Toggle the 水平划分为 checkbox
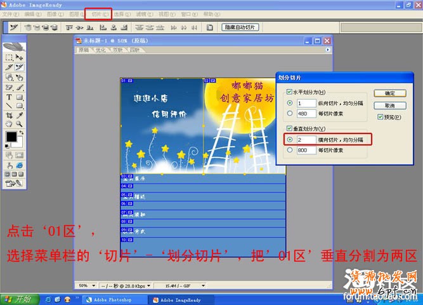 click(290, 92)
